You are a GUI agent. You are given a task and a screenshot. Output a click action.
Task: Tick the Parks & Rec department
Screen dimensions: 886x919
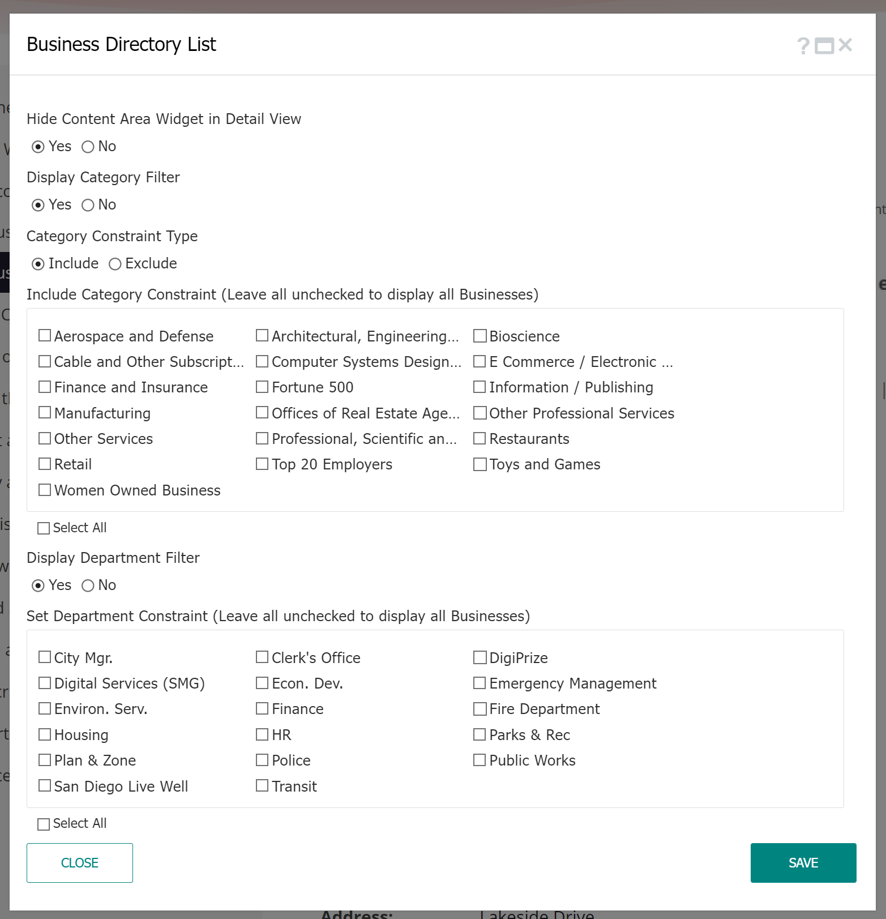pyautogui.click(x=480, y=734)
